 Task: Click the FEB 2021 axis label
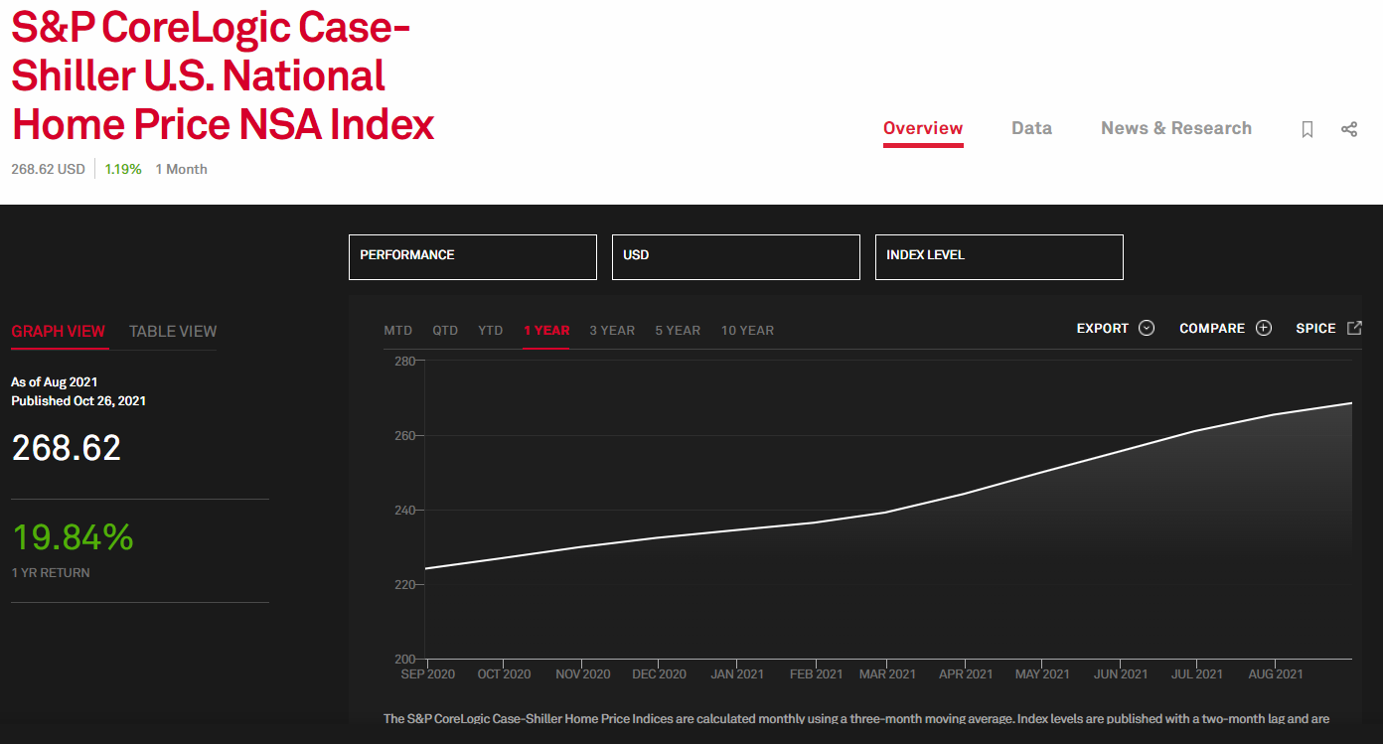pyautogui.click(x=816, y=674)
